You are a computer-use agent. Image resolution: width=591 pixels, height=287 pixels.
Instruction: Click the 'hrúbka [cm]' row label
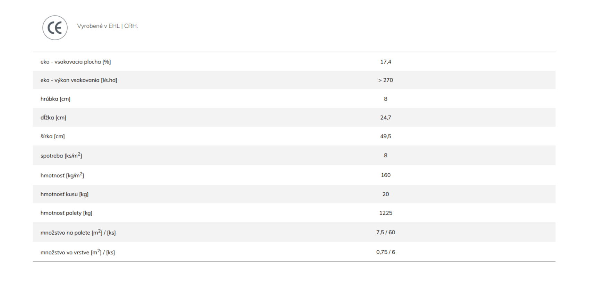point(55,99)
